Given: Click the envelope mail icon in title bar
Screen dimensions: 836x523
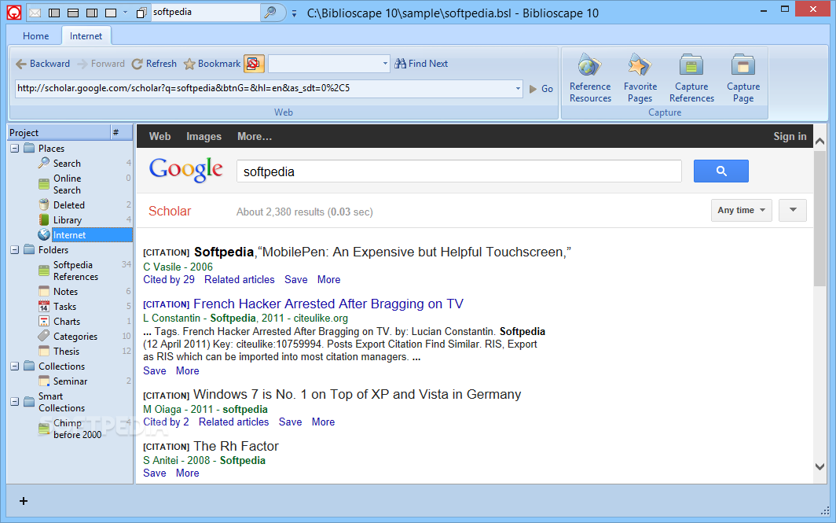Looking at the screenshot, I should point(35,13).
